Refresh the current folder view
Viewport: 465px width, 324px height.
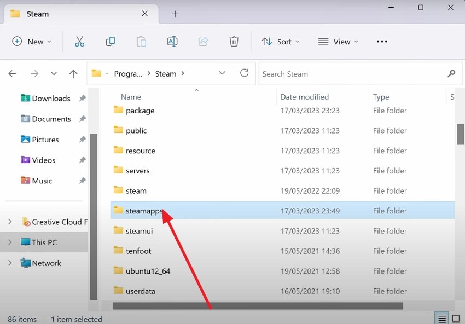[x=244, y=73]
